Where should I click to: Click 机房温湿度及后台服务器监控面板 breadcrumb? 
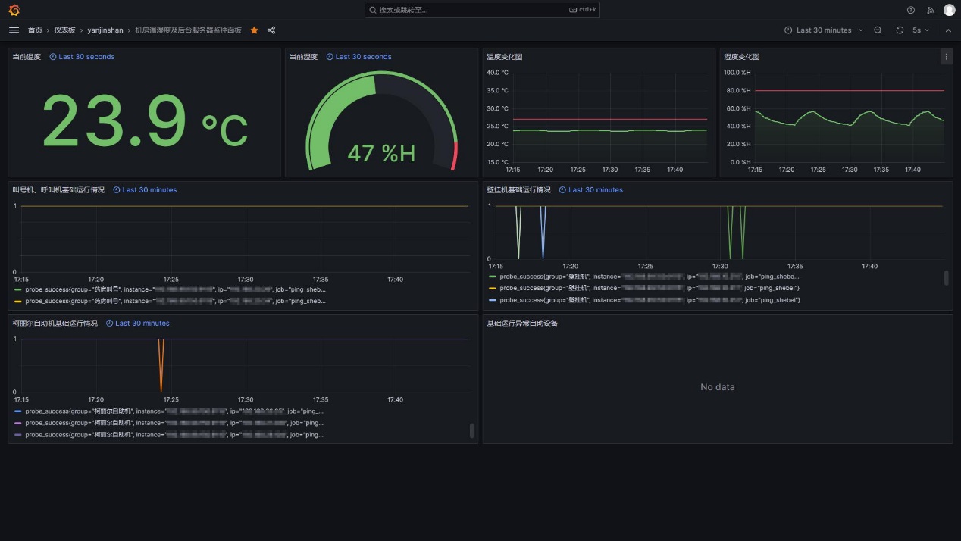point(188,30)
